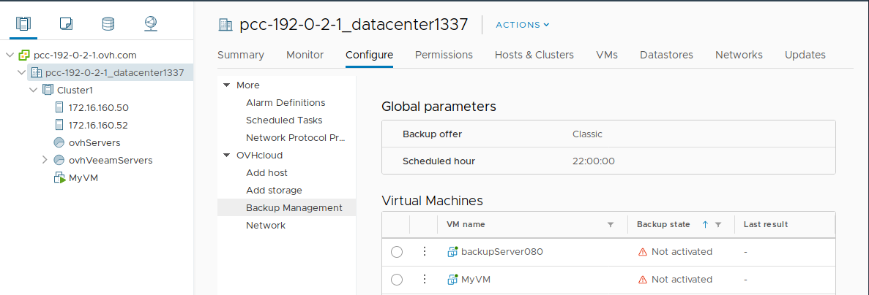Click the Backup state column filter icon
869x295 pixels.
pos(718,225)
